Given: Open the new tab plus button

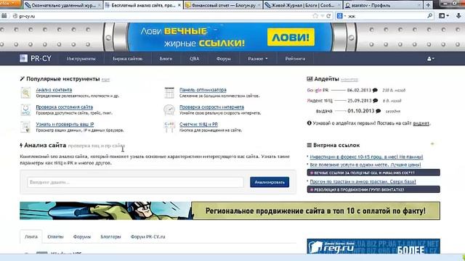Looking at the screenshot, I should (428, 5).
